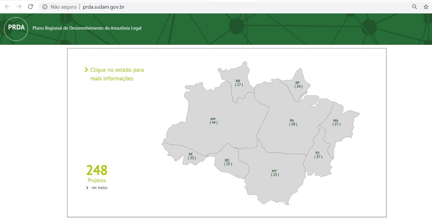
Task: Select Amazonas (AM) state on map
Action: tap(213, 121)
